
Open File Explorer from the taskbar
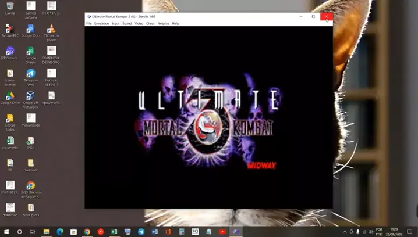(x=47, y=232)
